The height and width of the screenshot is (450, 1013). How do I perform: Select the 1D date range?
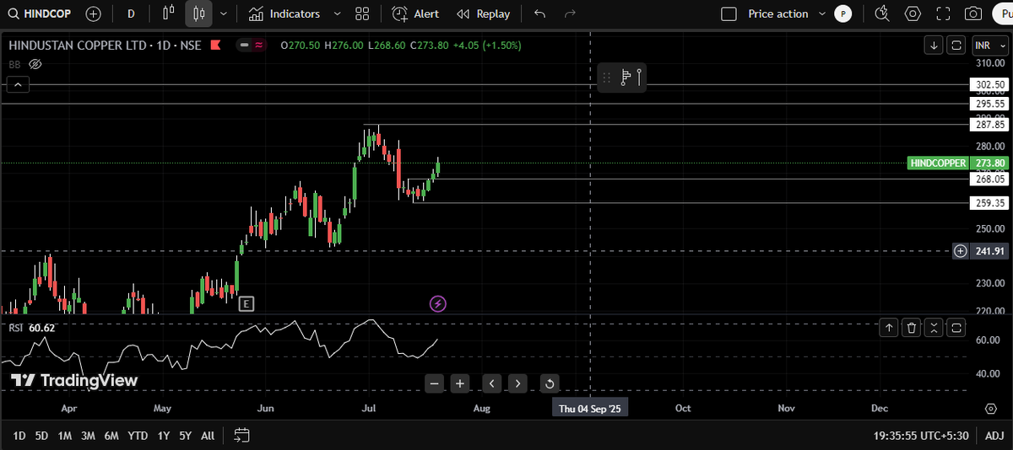[19, 436]
